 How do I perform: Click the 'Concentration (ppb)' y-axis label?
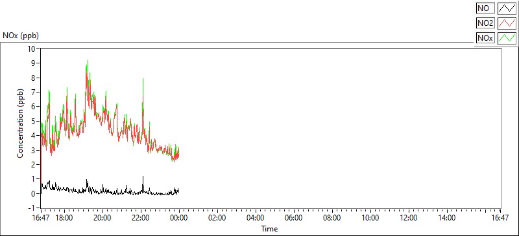pyautogui.click(x=21, y=123)
